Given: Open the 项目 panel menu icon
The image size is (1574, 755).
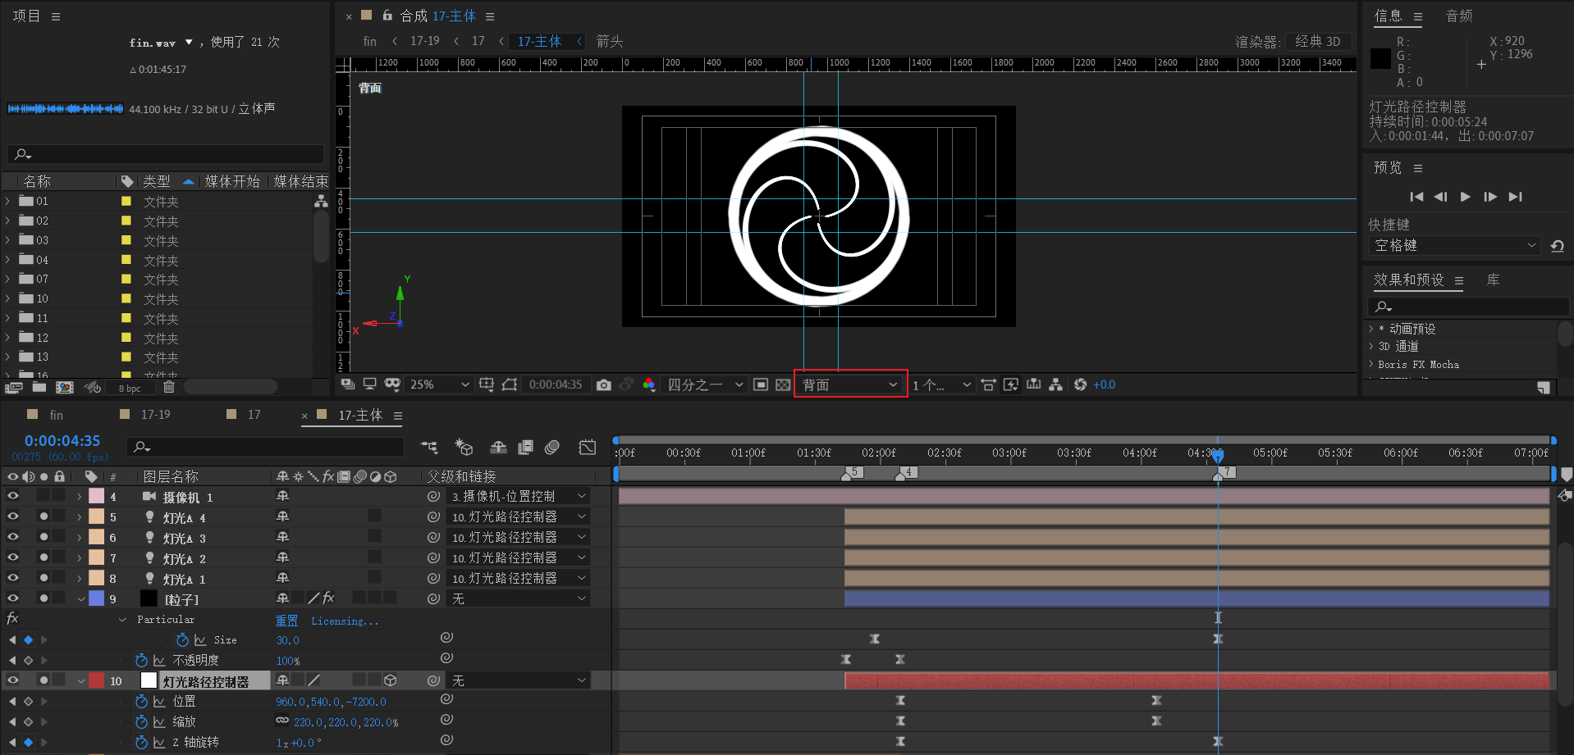Looking at the screenshot, I should click(56, 16).
